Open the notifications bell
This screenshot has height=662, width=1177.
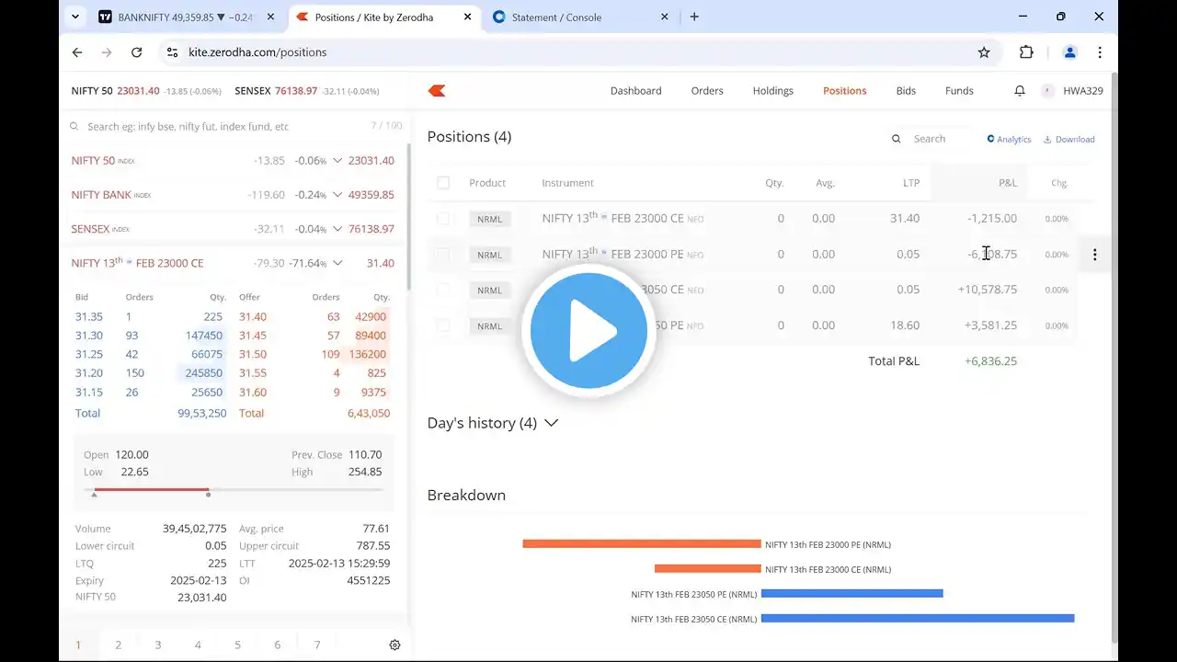tap(1020, 91)
